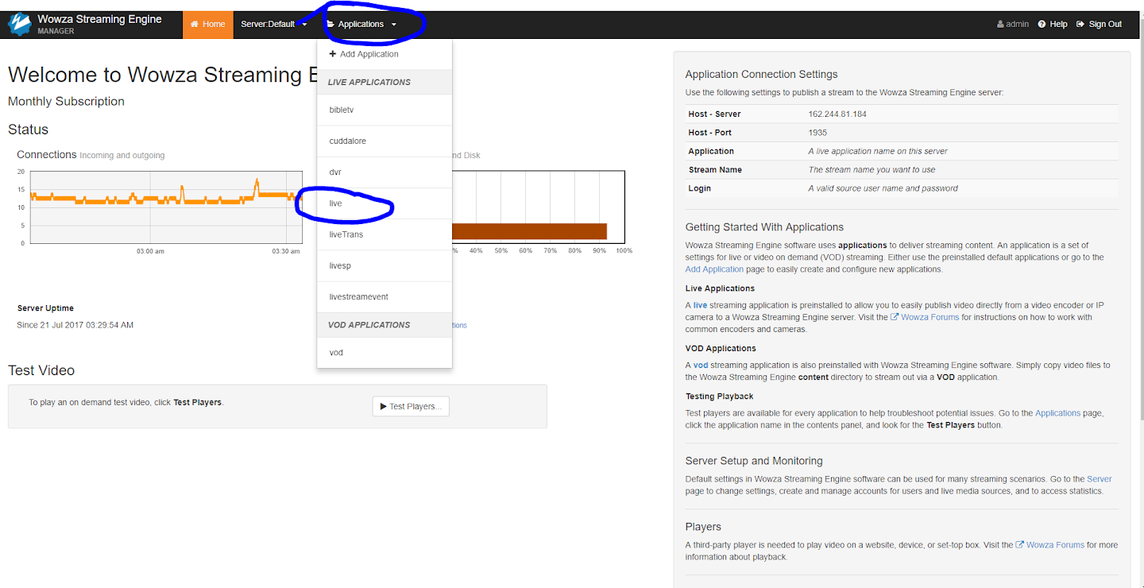The image size is (1144, 588).
Task: Select the cuddalore application
Action: pos(385,141)
